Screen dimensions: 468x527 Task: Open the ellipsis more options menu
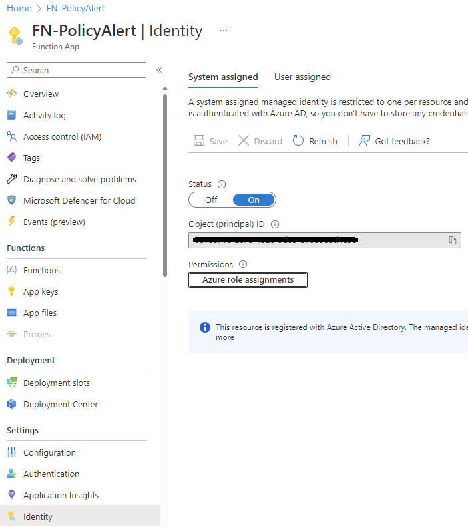point(224,31)
